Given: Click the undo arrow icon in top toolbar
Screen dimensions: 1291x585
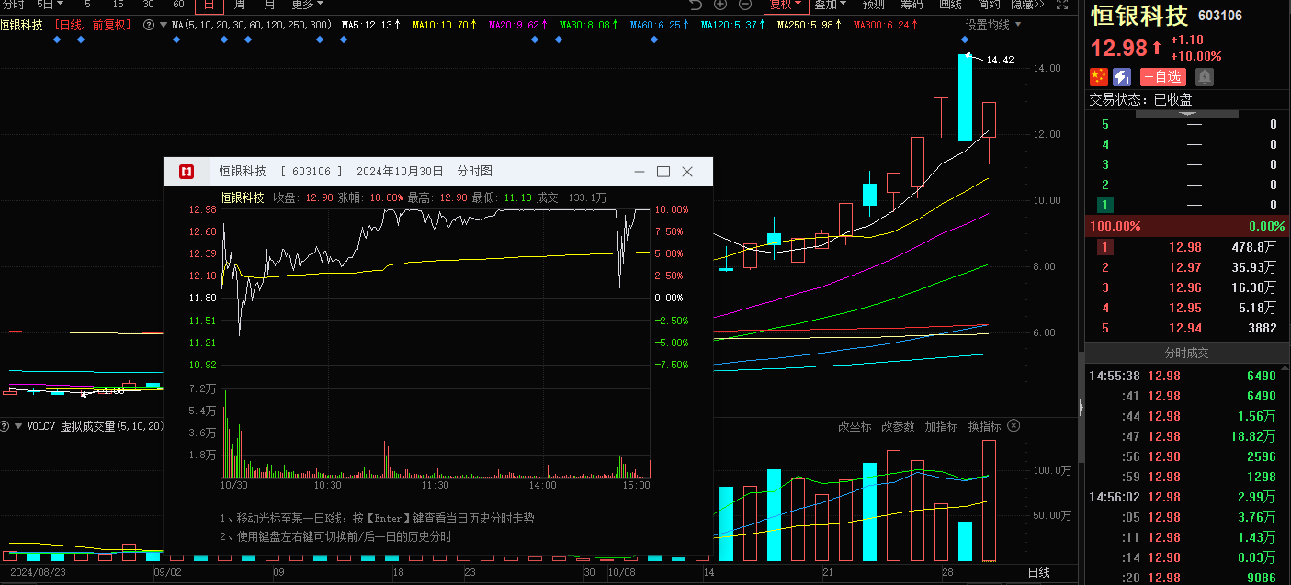Looking at the screenshot, I should click(696, 5).
